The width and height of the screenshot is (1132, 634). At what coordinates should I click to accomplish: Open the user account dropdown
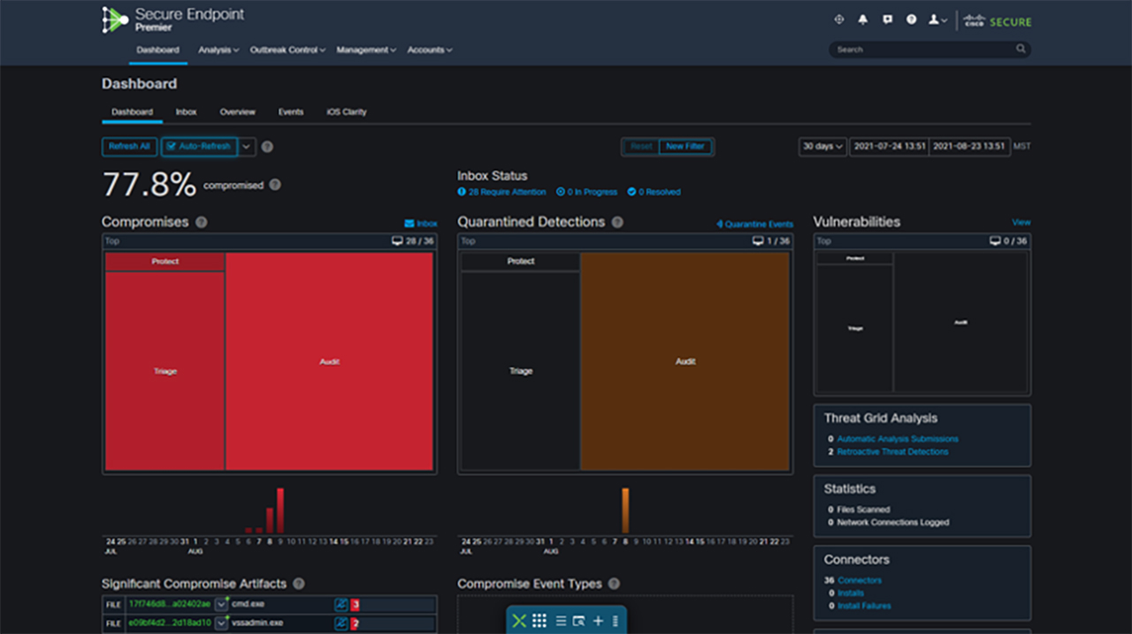937,19
